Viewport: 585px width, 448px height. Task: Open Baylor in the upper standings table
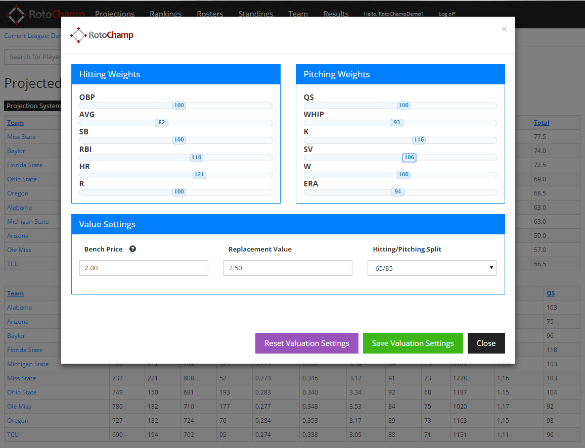16,151
